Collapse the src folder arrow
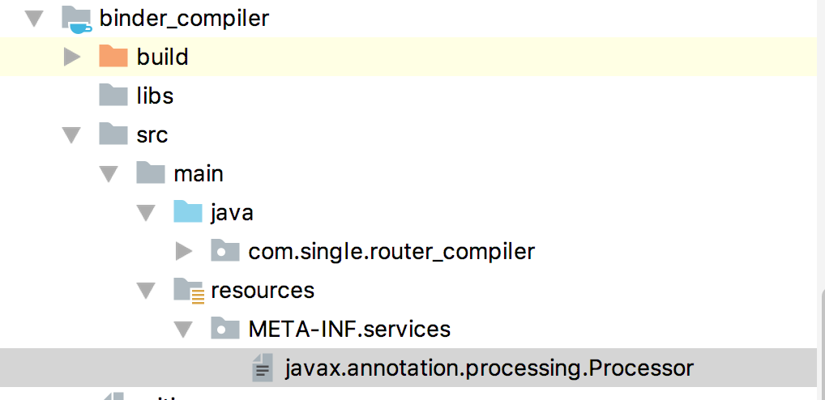825x400 pixels. tap(72, 134)
